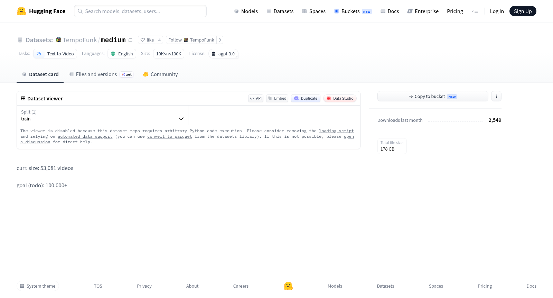Click 'goal (todo): 100,000+' text
Image resolution: width=553 pixels, height=298 pixels.
[x=42, y=186]
